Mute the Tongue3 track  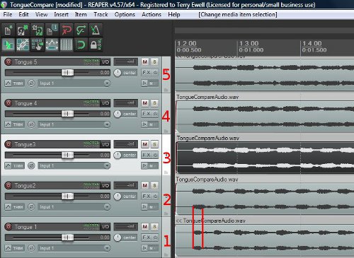pos(145,144)
